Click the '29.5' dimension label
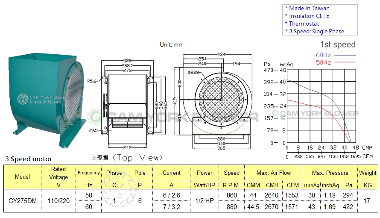Viewport: 380px width, 218px height. coord(93,130)
